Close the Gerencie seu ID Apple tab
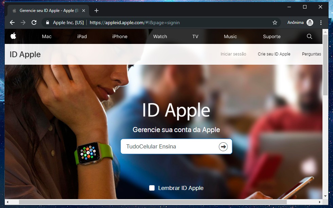Viewport: 333px width, 208px height. [84, 11]
